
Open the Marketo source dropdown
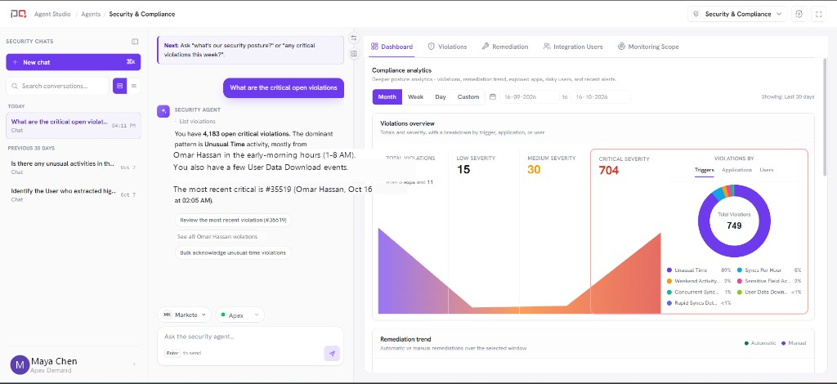point(184,315)
